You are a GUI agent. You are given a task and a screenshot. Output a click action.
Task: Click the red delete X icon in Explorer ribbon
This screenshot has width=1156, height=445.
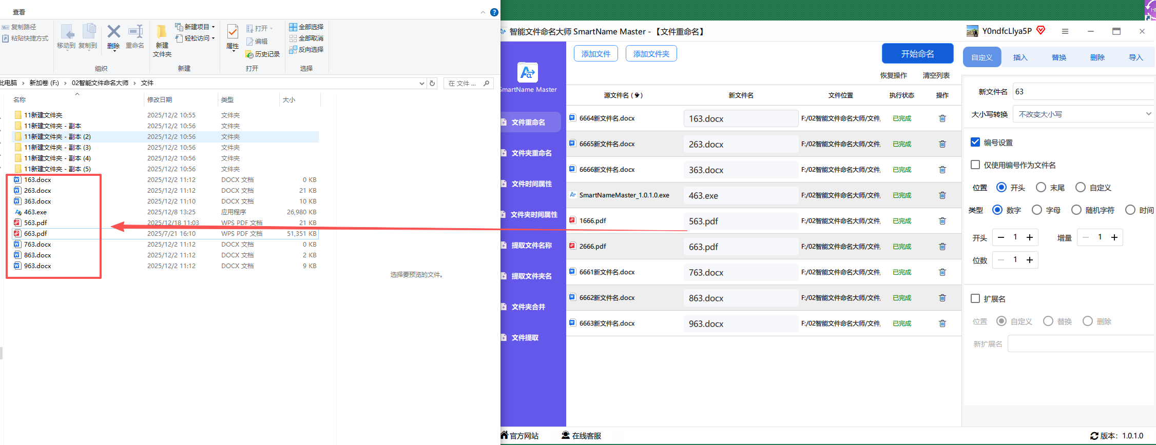point(113,32)
